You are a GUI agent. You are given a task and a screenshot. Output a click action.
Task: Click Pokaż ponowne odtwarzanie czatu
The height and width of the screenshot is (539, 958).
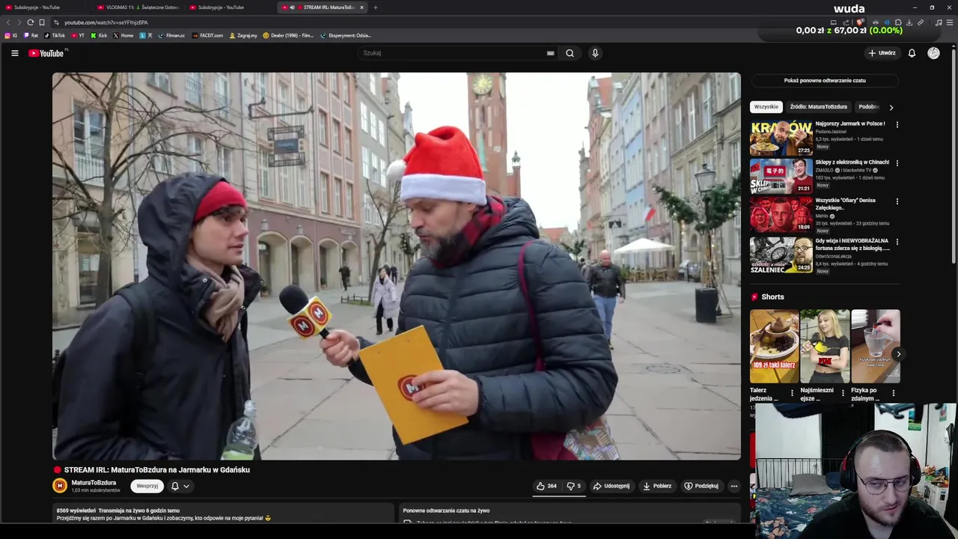(825, 80)
